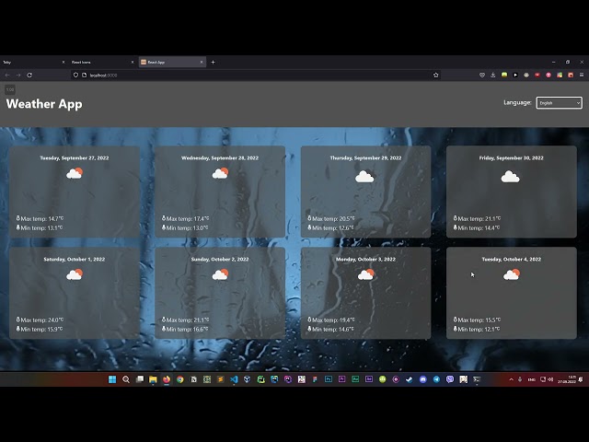
Task: Click the Firefox taskbar icon
Action: pos(167,379)
